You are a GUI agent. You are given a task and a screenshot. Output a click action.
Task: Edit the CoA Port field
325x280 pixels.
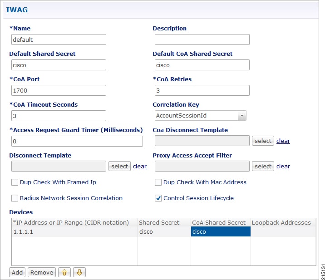point(59,90)
